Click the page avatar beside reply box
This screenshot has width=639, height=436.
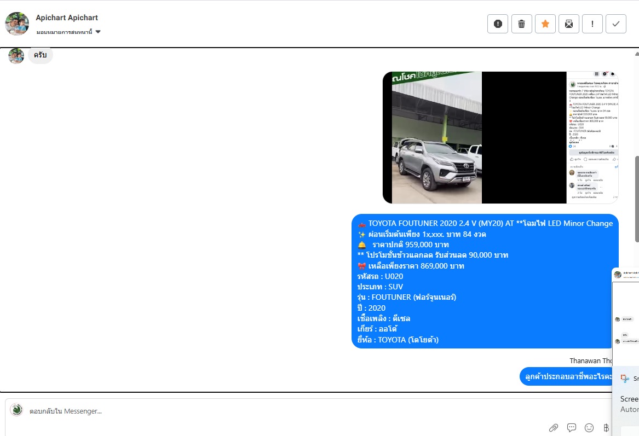[16, 410]
